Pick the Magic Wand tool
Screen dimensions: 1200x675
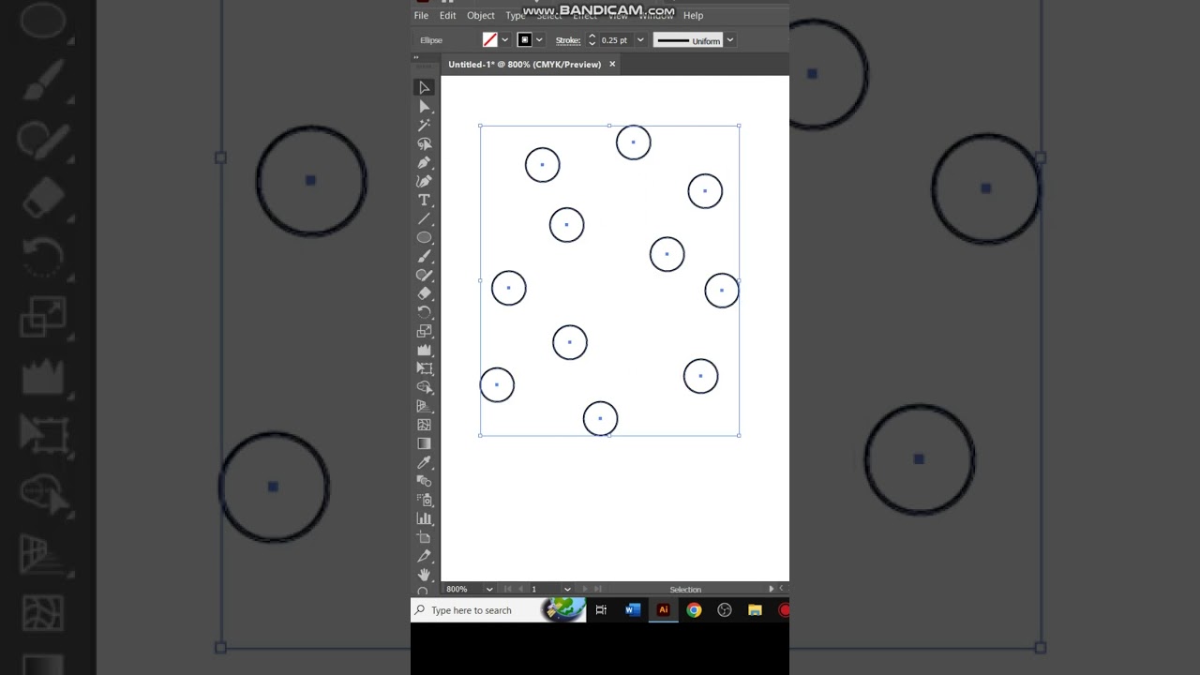tap(424, 125)
